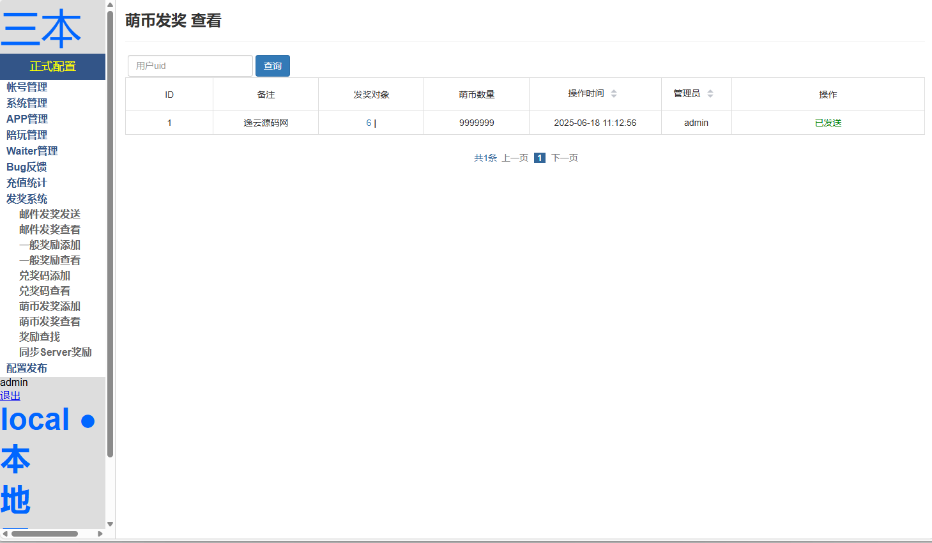Click the 下一页 pagination link
The image size is (932, 543).
pyautogui.click(x=565, y=158)
